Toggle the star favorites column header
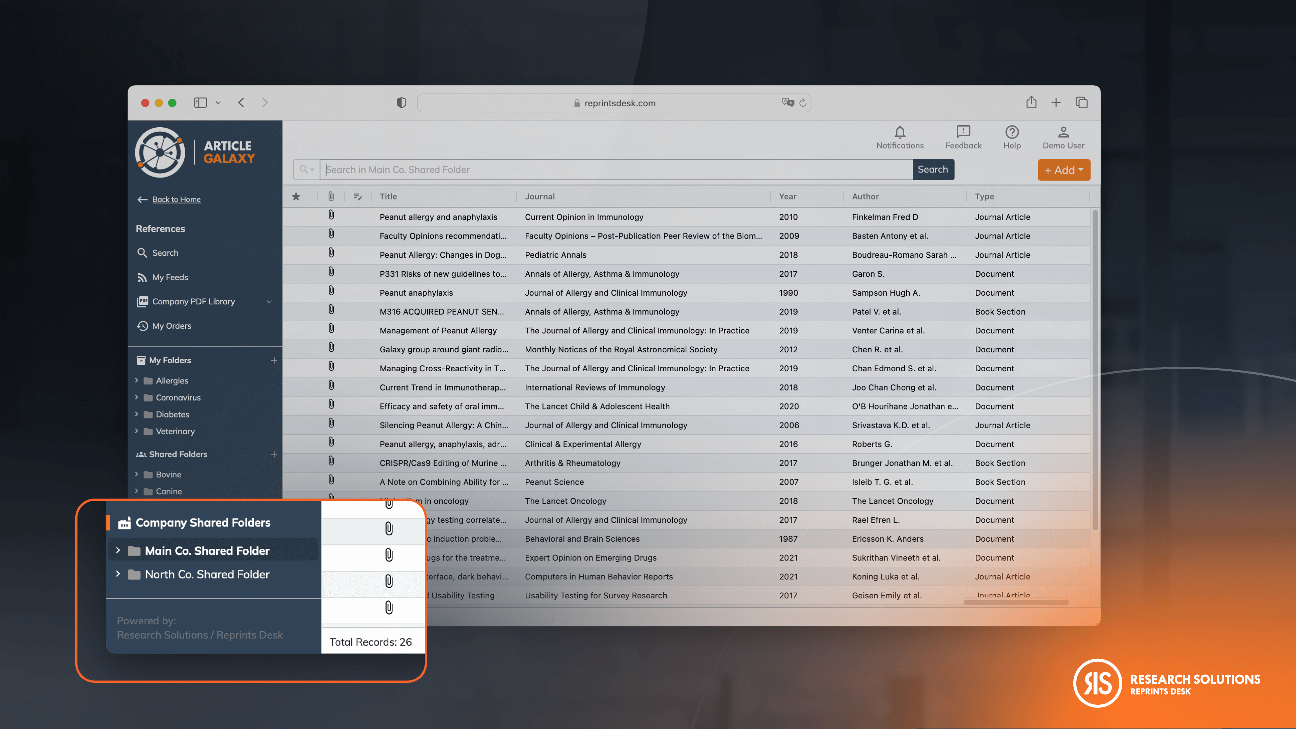 point(297,196)
